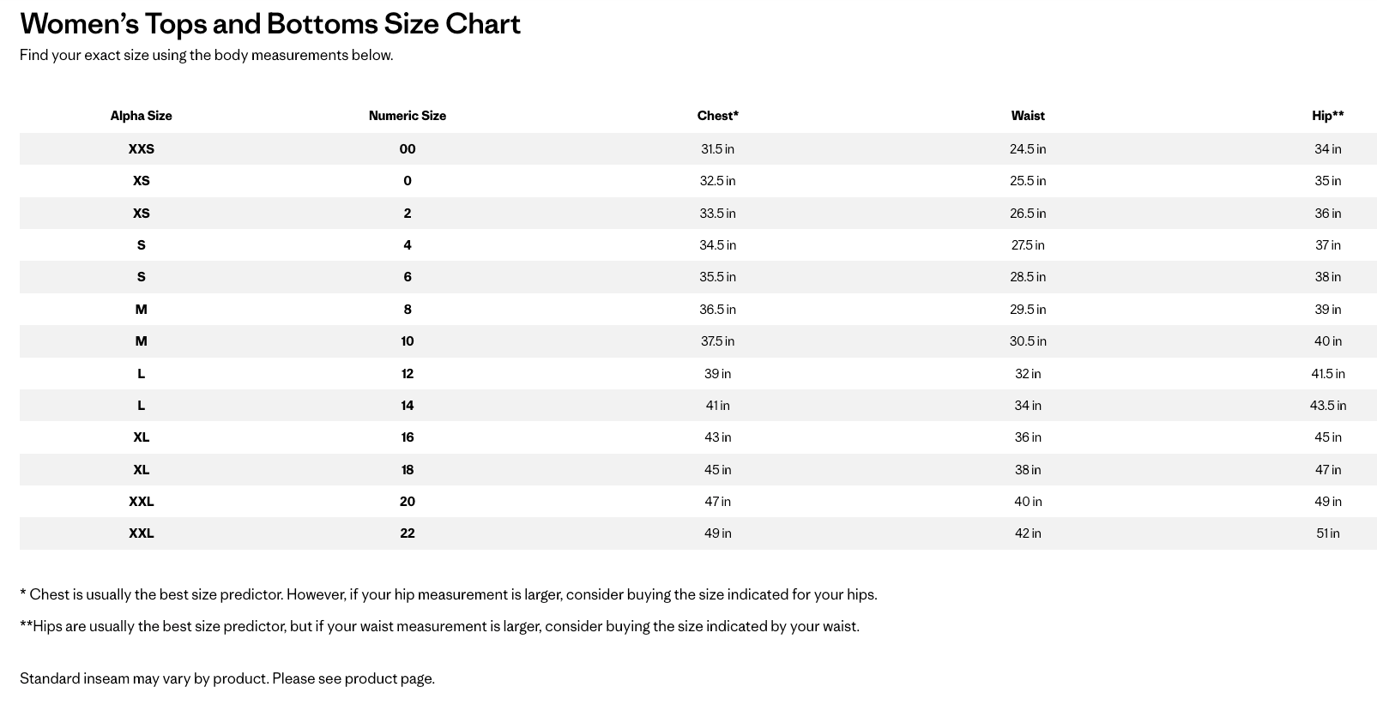Click the double-asterisk hips footnote

click(x=439, y=626)
